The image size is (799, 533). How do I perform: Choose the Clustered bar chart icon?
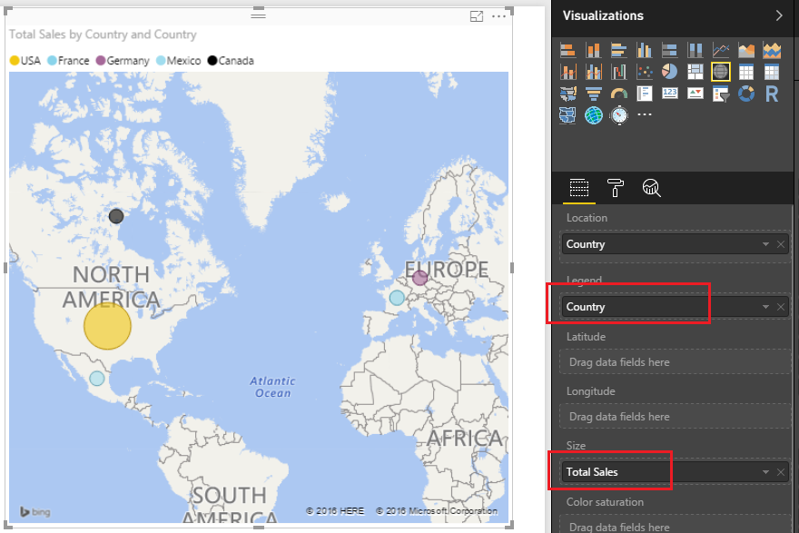click(x=618, y=51)
